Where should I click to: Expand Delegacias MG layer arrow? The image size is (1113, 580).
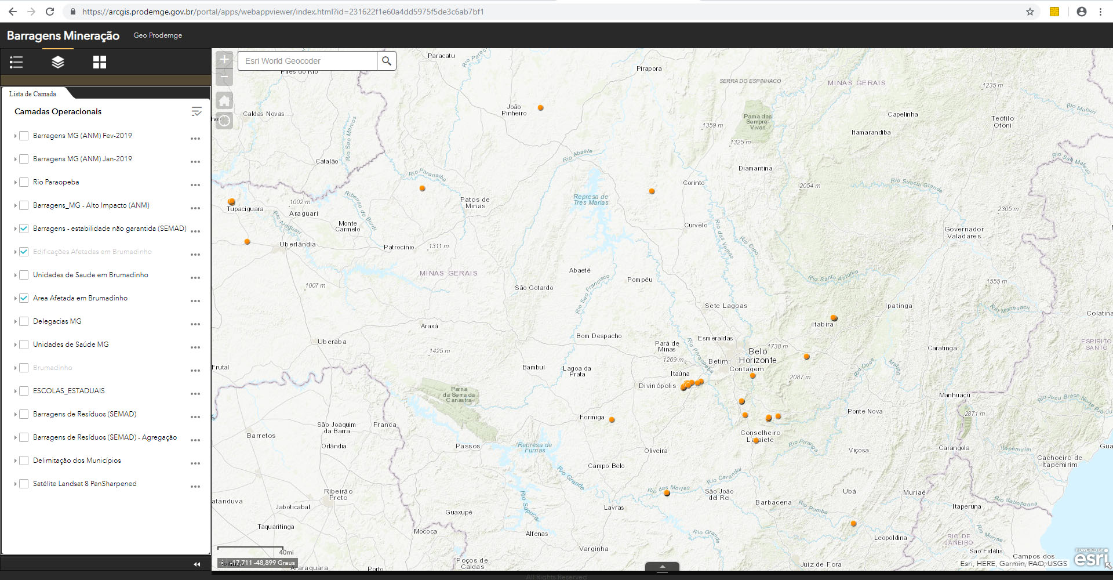[15, 321]
